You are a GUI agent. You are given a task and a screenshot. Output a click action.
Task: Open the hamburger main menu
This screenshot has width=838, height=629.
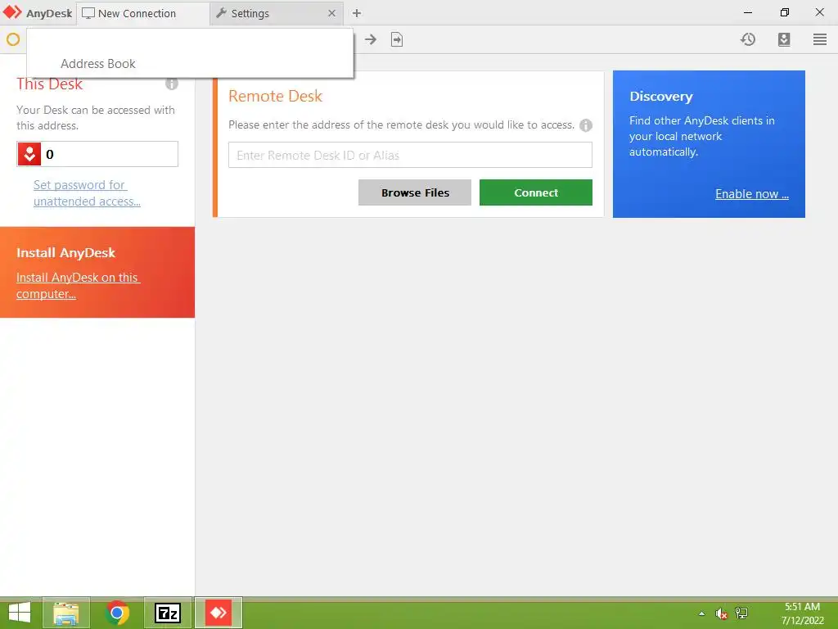click(x=820, y=39)
